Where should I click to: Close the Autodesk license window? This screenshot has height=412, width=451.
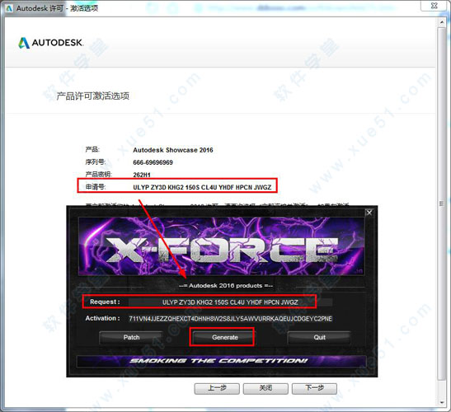(x=434, y=6)
